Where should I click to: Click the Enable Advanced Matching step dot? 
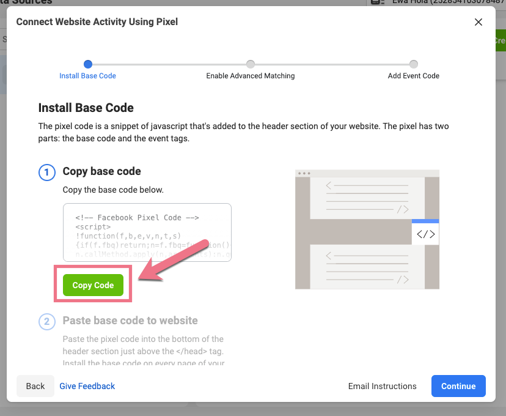251,64
